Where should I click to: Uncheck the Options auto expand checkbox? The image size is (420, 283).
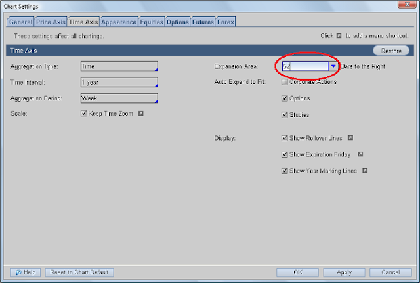(x=285, y=98)
